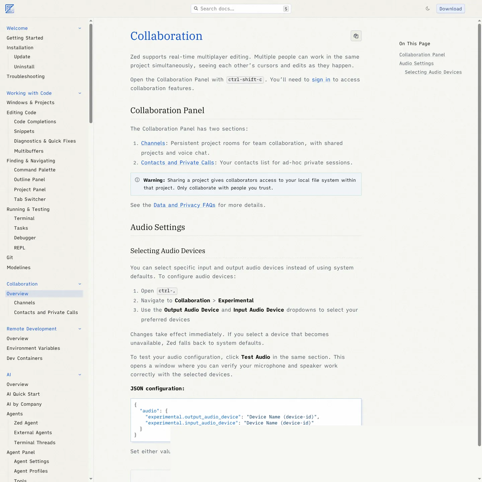The image size is (482, 482).
Task: Jump to Collaboration Panel in On This Page
Action: point(422,55)
